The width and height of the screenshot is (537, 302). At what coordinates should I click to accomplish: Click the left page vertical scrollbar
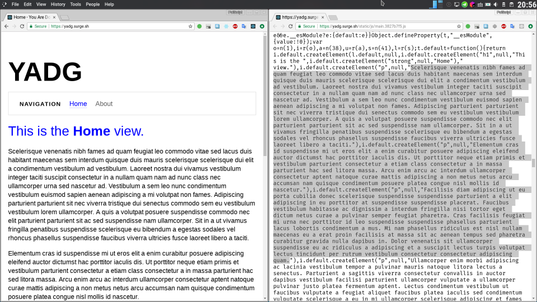266,95
